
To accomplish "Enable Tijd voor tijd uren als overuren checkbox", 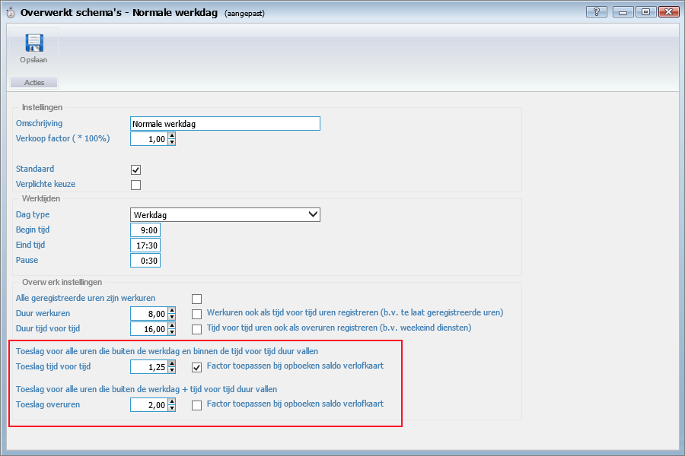I will coord(197,329).
